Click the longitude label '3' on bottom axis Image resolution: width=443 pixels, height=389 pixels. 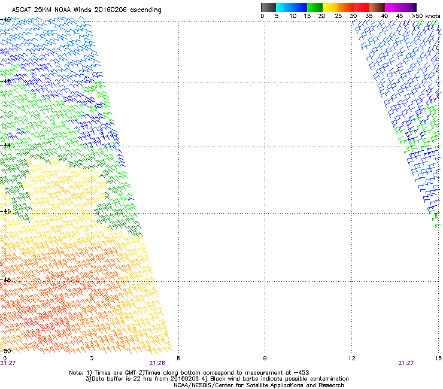click(92, 358)
